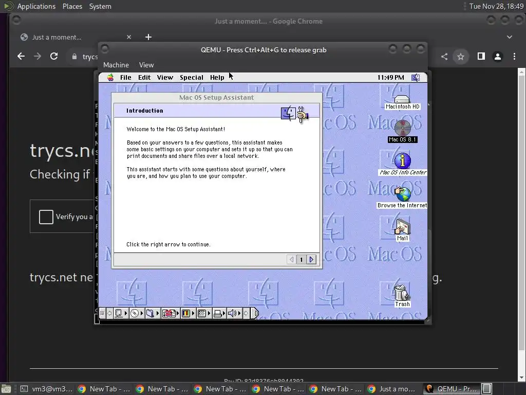The width and height of the screenshot is (526, 395).
Task: Open the red-and-white network settings strip module
Action: click(x=170, y=313)
